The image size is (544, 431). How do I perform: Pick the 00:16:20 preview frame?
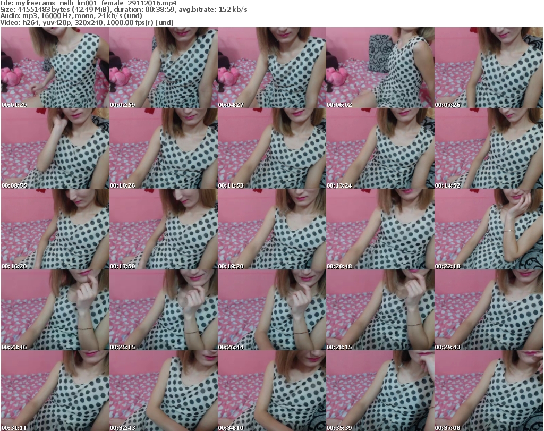point(55,230)
